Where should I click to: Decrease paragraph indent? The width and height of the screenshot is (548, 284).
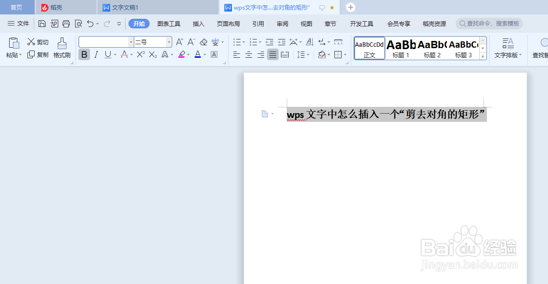[269, 42]
